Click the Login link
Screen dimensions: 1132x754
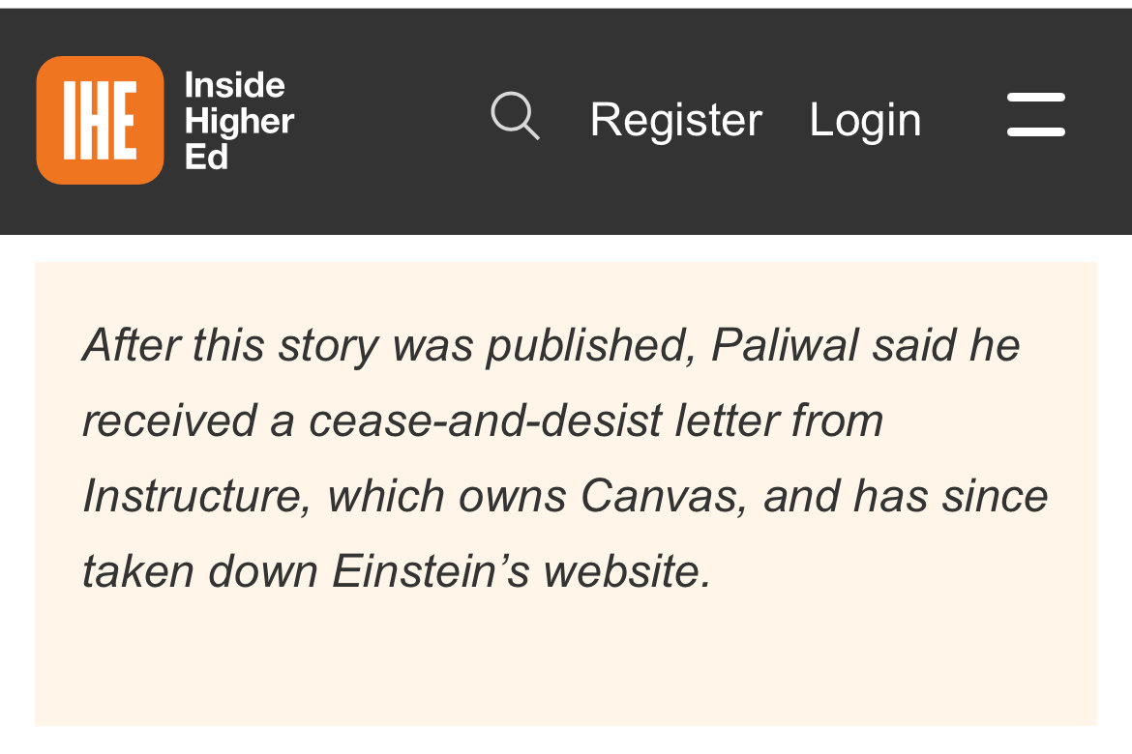coord(865,120)
